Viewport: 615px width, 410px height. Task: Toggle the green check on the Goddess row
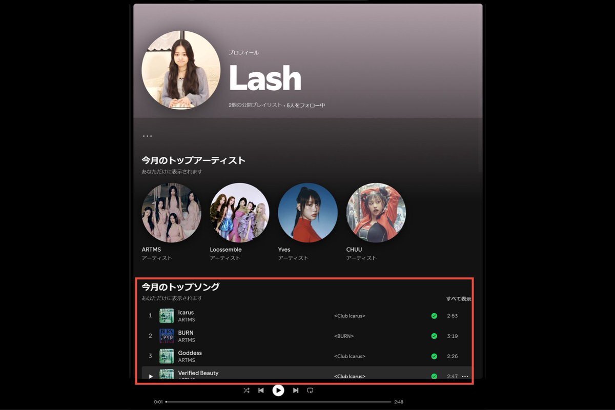pos(434,356)
